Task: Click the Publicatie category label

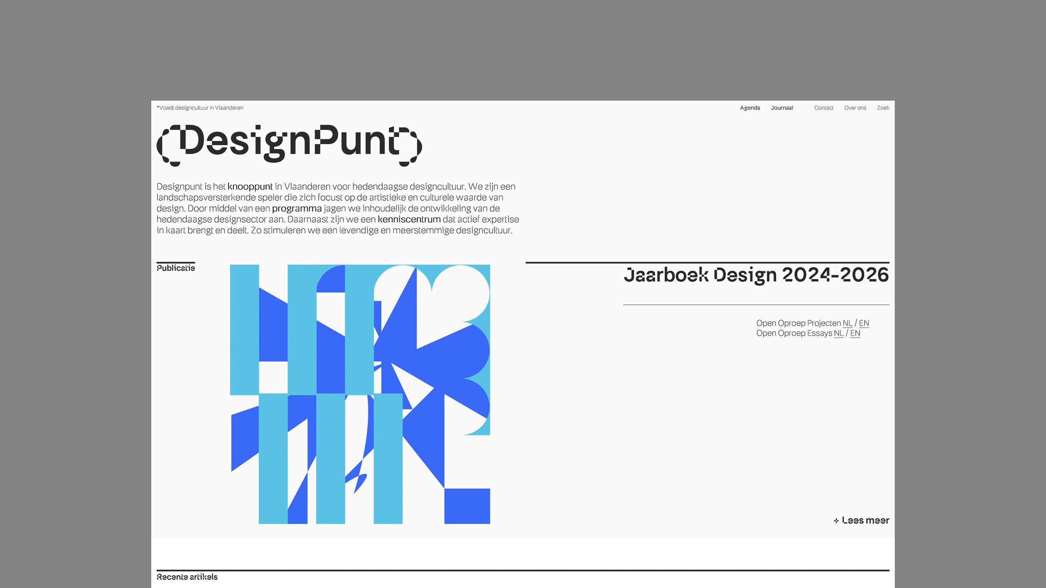Action: coord(176,268)
